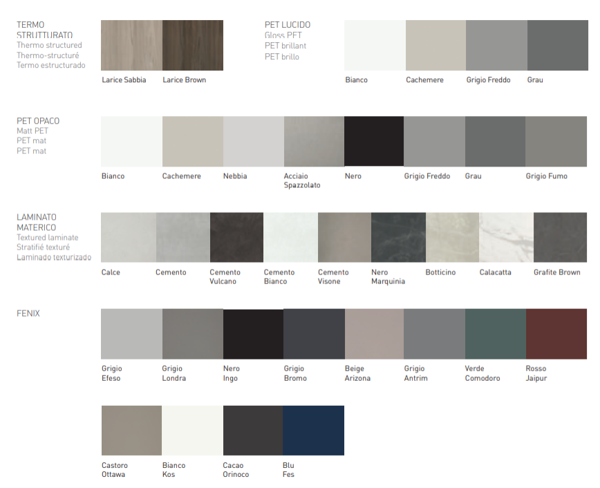600x488 pixels.
Task: Select the Fenix Grigio Efeso swatch
Action: click(131, 334)
